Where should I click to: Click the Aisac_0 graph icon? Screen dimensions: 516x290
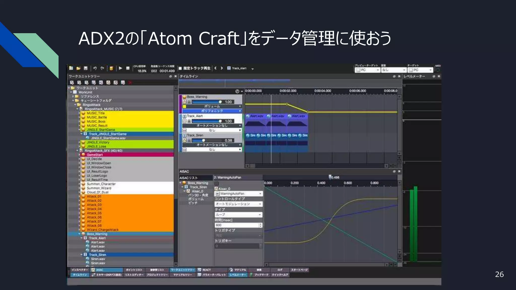216,189
